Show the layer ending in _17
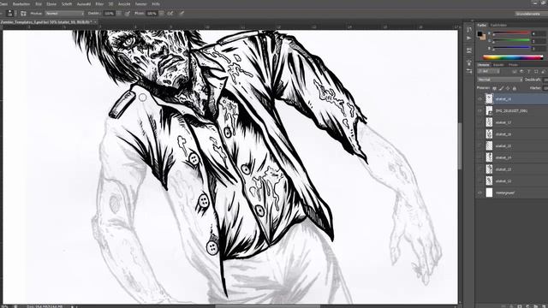 point(479,122)
